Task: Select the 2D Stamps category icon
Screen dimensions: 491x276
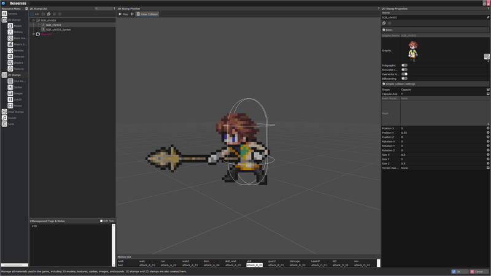Action: click(x=4, y=75)
